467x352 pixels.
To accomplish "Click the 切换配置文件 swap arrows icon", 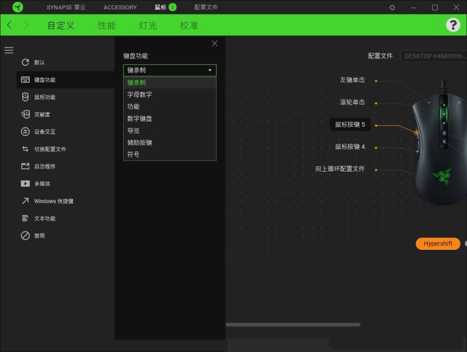I will (x=25, y=149).
